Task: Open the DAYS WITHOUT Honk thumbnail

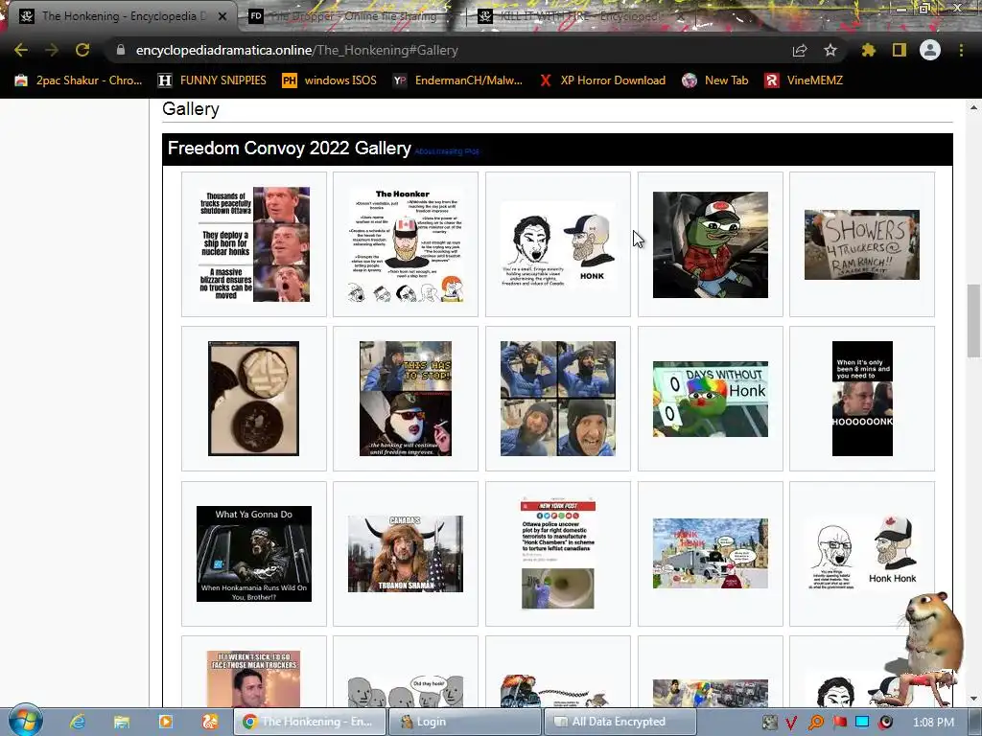Action: click(x=711, y=399)
